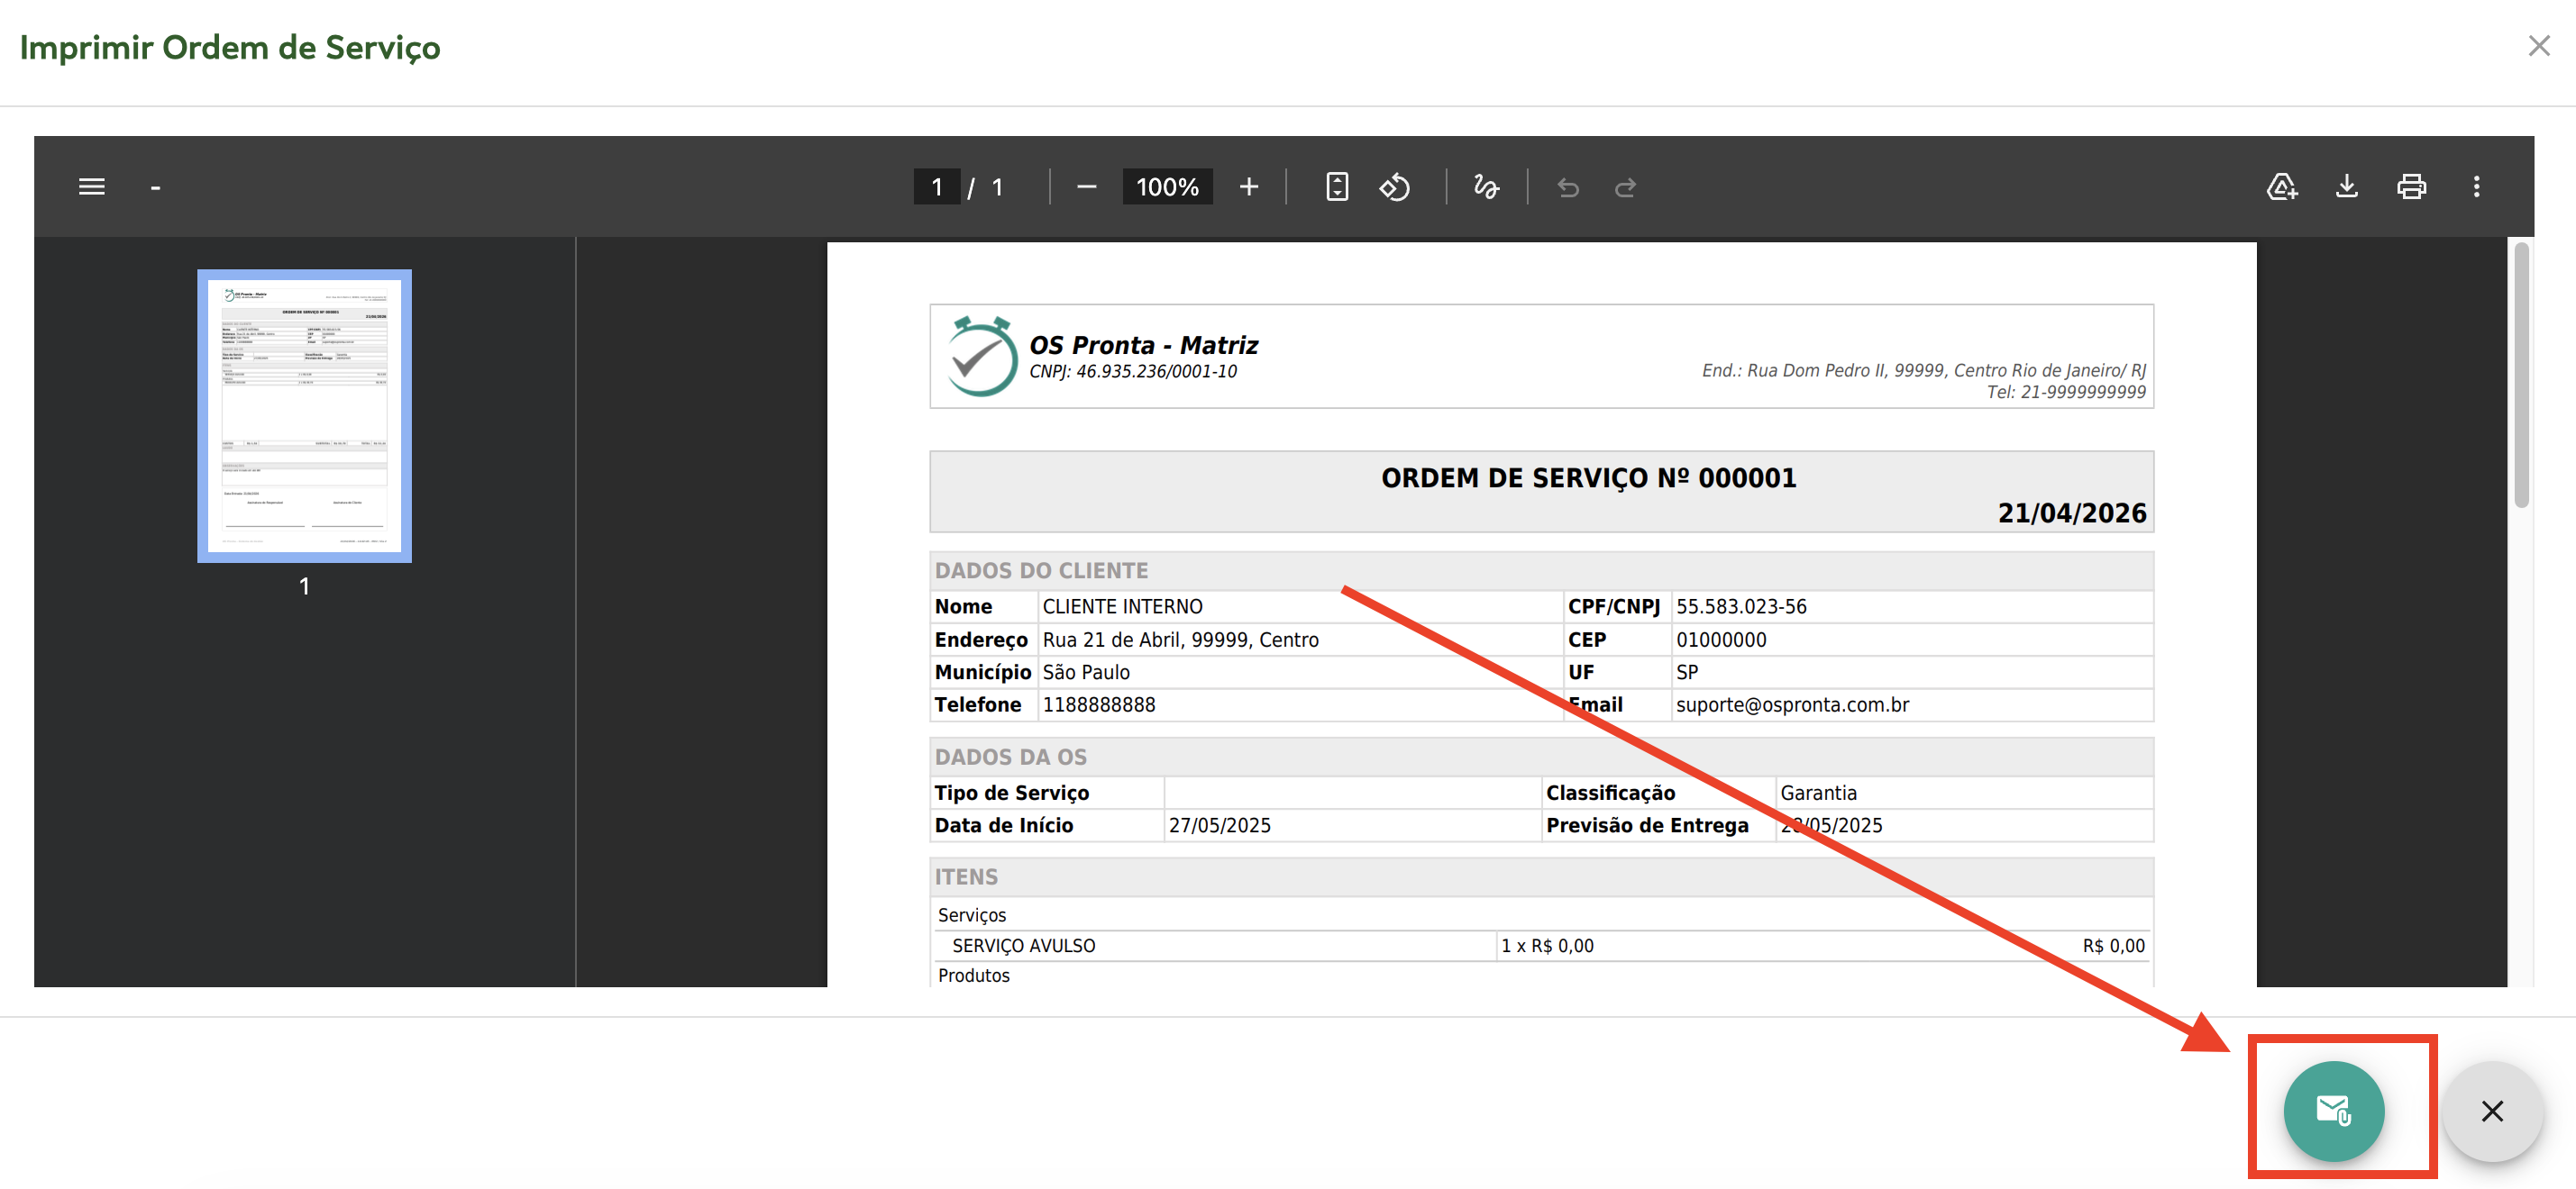Rotate the document counterclockwise
Image resolution: width=2576 pixels, height=1189 pixels.
(1394, 186)
